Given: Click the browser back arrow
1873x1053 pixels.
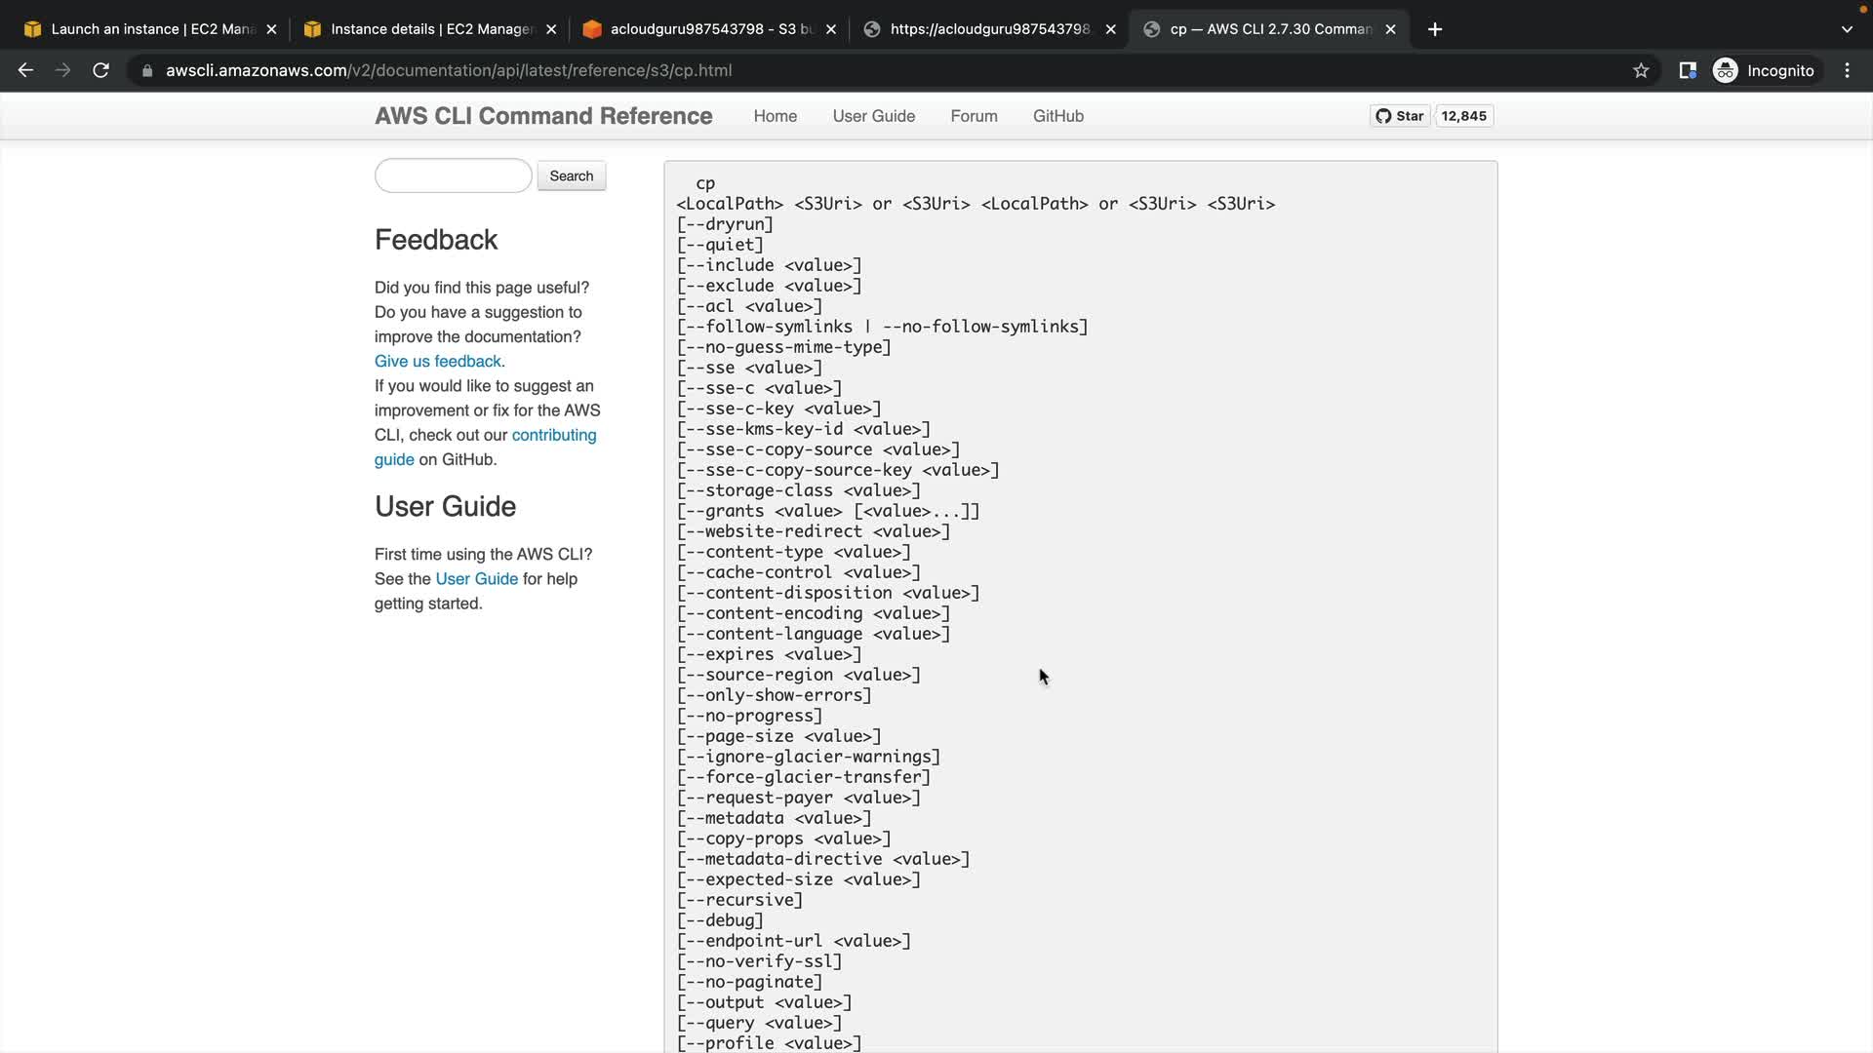Looking at the screenshot, I should (x=25, y=70).
